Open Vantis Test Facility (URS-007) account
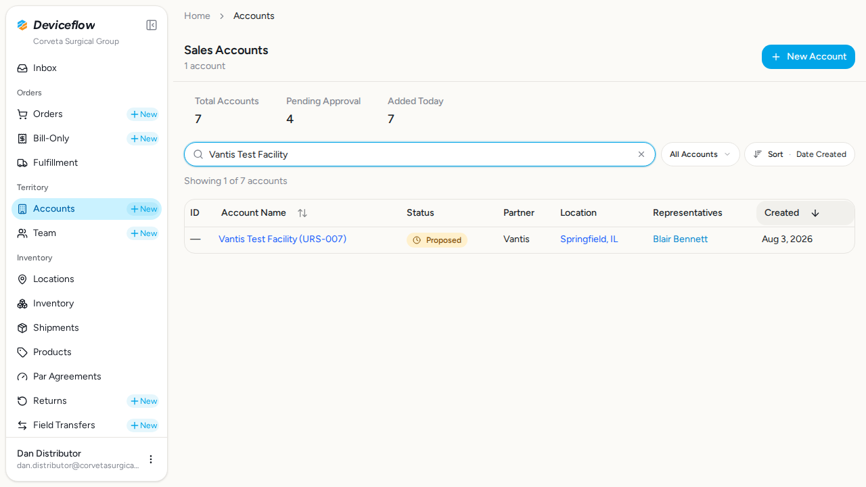This screenshot has height=487, width=866. click(x=282, y=239)
